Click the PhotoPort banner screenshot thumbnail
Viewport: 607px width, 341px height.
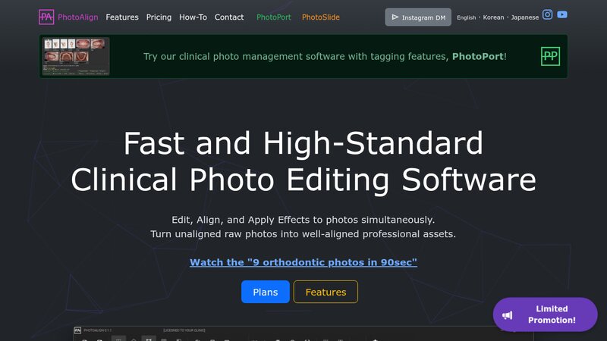point(75,56)
